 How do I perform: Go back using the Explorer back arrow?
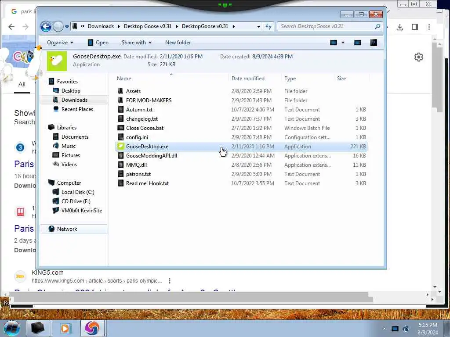click(46, 26)
